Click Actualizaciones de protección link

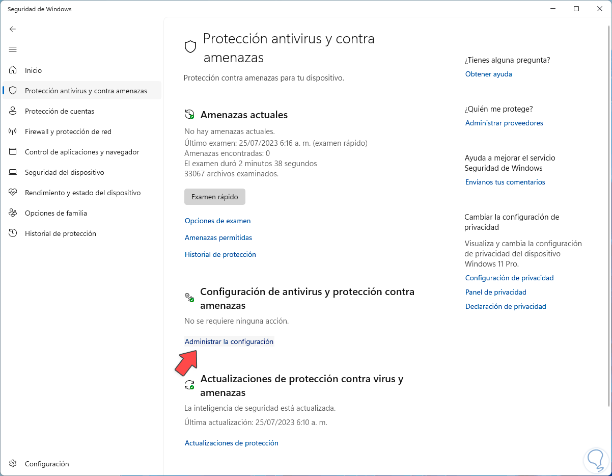231,443
